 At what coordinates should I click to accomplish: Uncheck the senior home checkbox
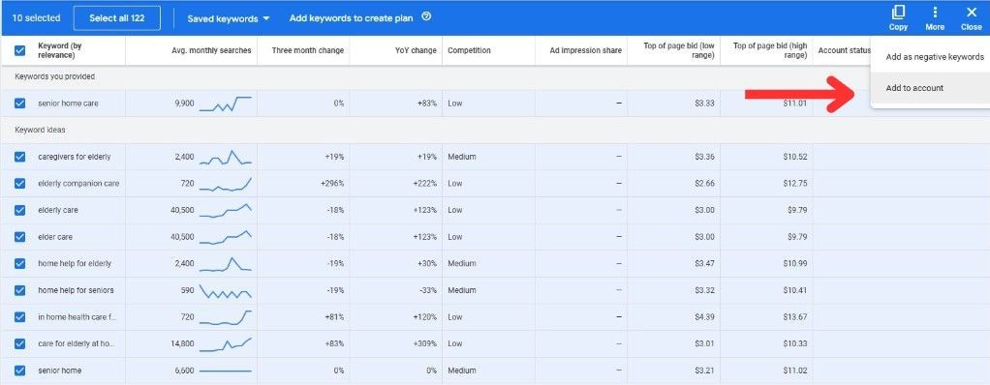[20, 370]
